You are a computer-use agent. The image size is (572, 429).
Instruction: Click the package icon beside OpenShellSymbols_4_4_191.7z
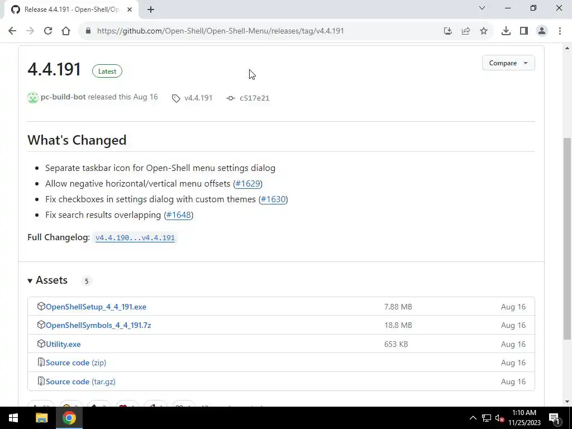click(41, 325)
